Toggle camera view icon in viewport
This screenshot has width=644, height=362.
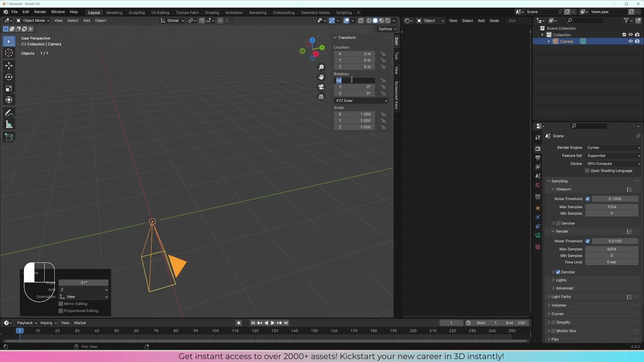(321, 87)
